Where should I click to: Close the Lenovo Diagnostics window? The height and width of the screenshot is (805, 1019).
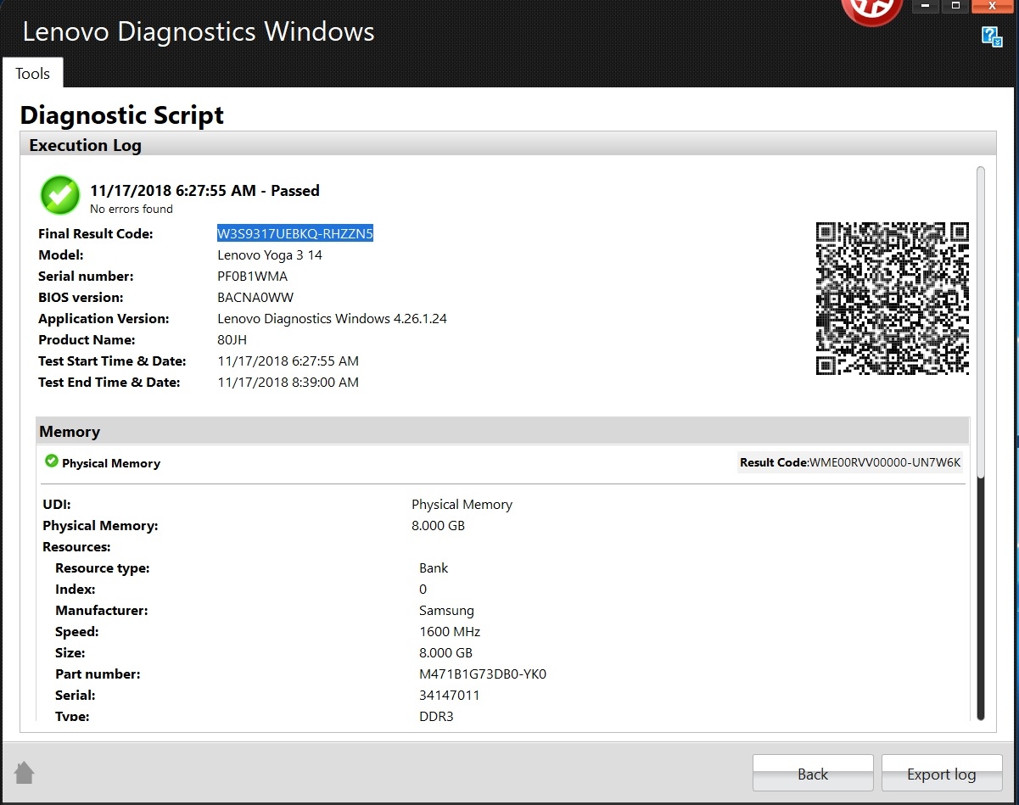992,6
